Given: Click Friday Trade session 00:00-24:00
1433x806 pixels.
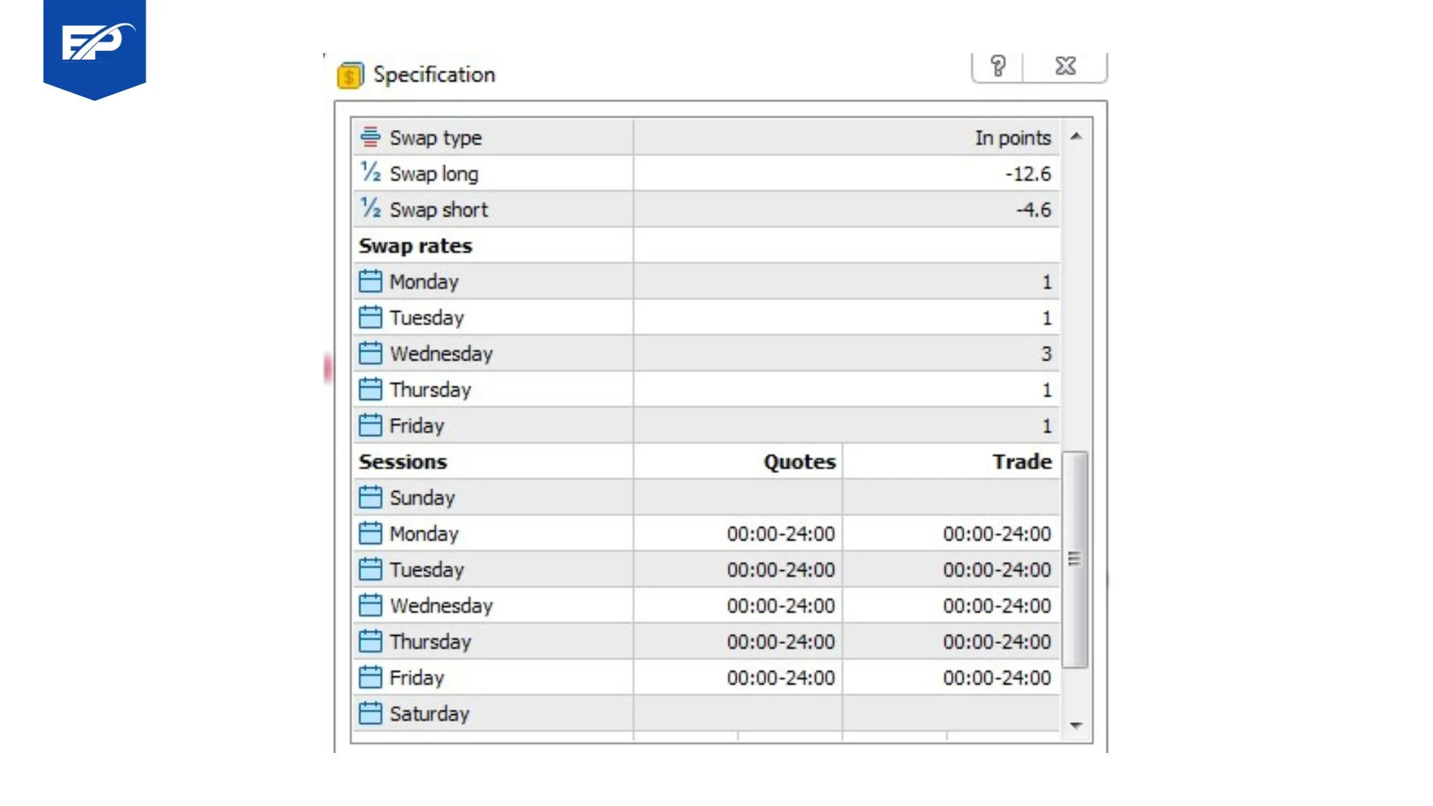Looking at the screenshot, I should click(x=996, y=678).
